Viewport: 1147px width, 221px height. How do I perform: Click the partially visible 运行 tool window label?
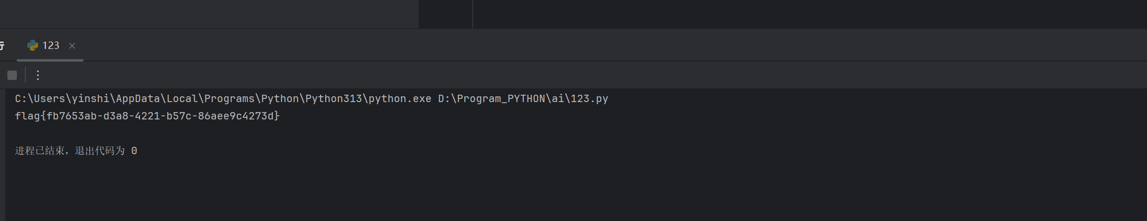tap(2, 46)
